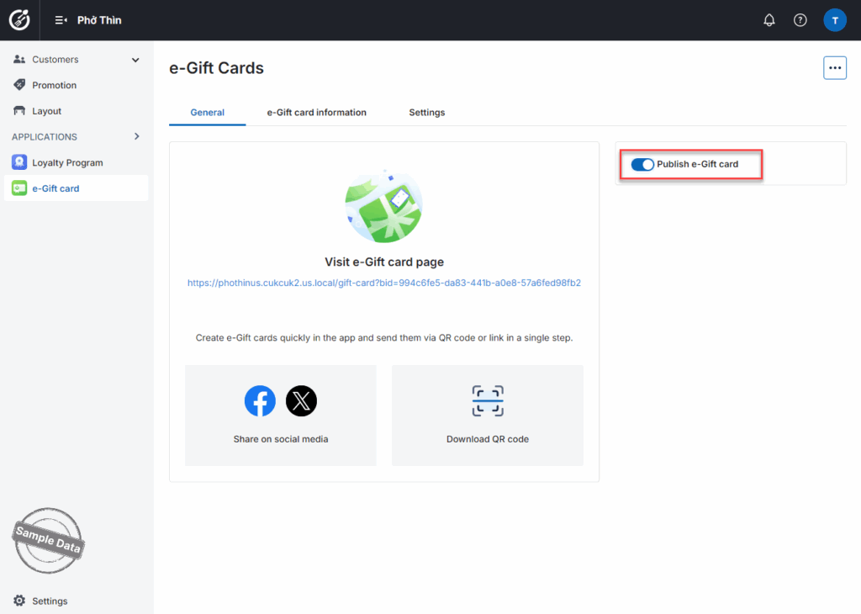Open Settings gear in sidebar
The image size is (861, 614).
coord(19,601)
